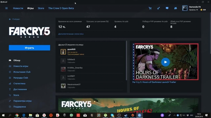Screen dimensions: 211x118
Task: Open Параметры игры settings
Action: [x=22, y=101]
